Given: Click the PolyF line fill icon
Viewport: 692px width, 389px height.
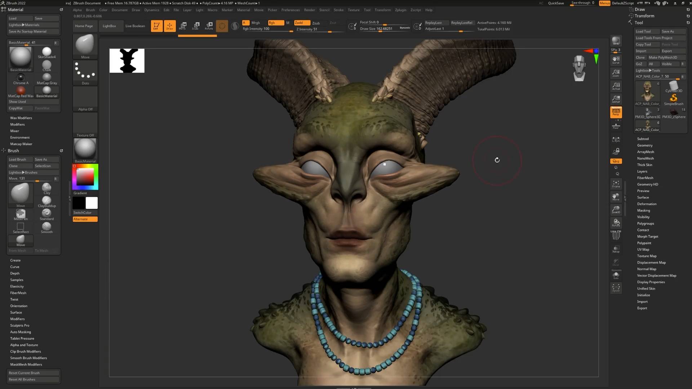Looking at the screenshot, I should pyautogui.click(x=616, y=236).
